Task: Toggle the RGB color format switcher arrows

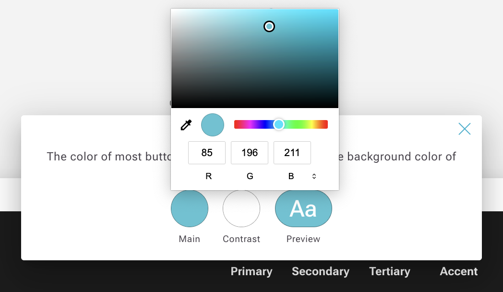Action: 314,176
